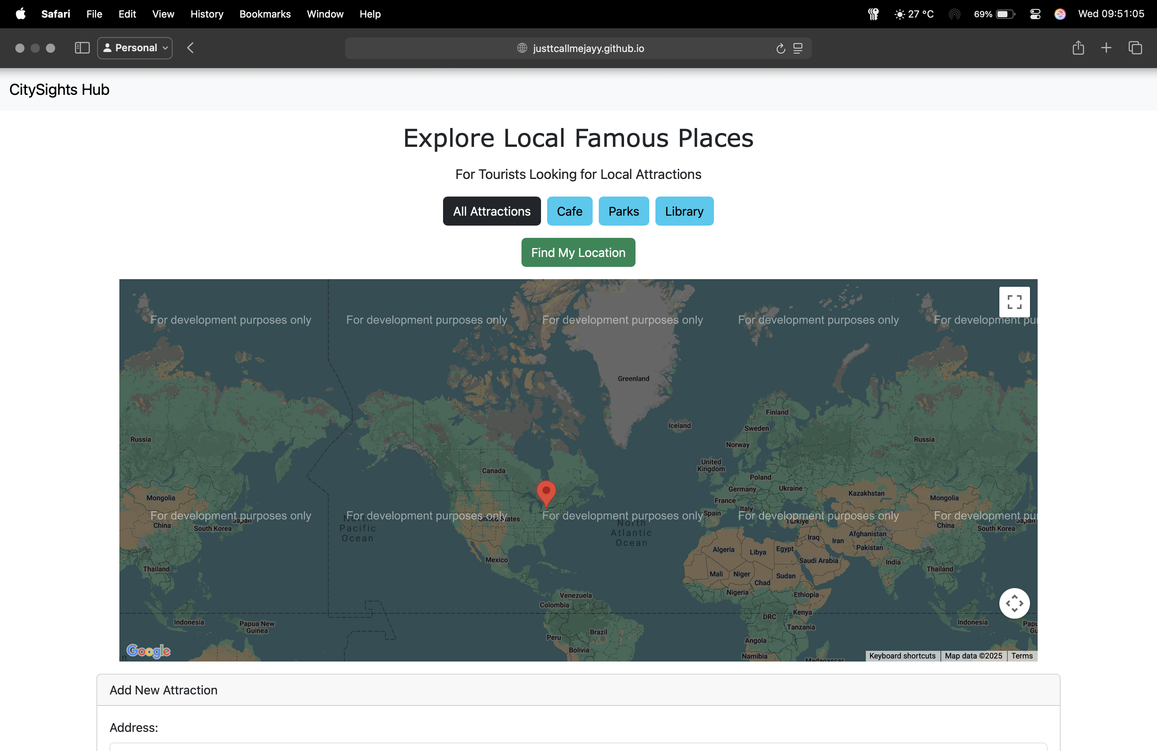Select the Library attraction filter

[x=684, y=211]
